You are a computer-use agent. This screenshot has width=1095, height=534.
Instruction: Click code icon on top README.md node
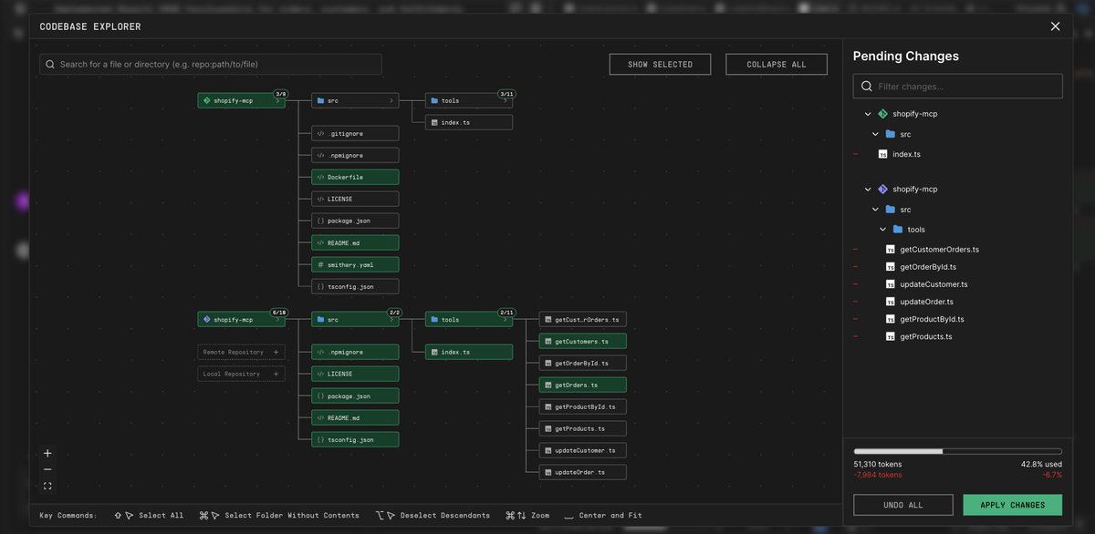pos(320,242)
